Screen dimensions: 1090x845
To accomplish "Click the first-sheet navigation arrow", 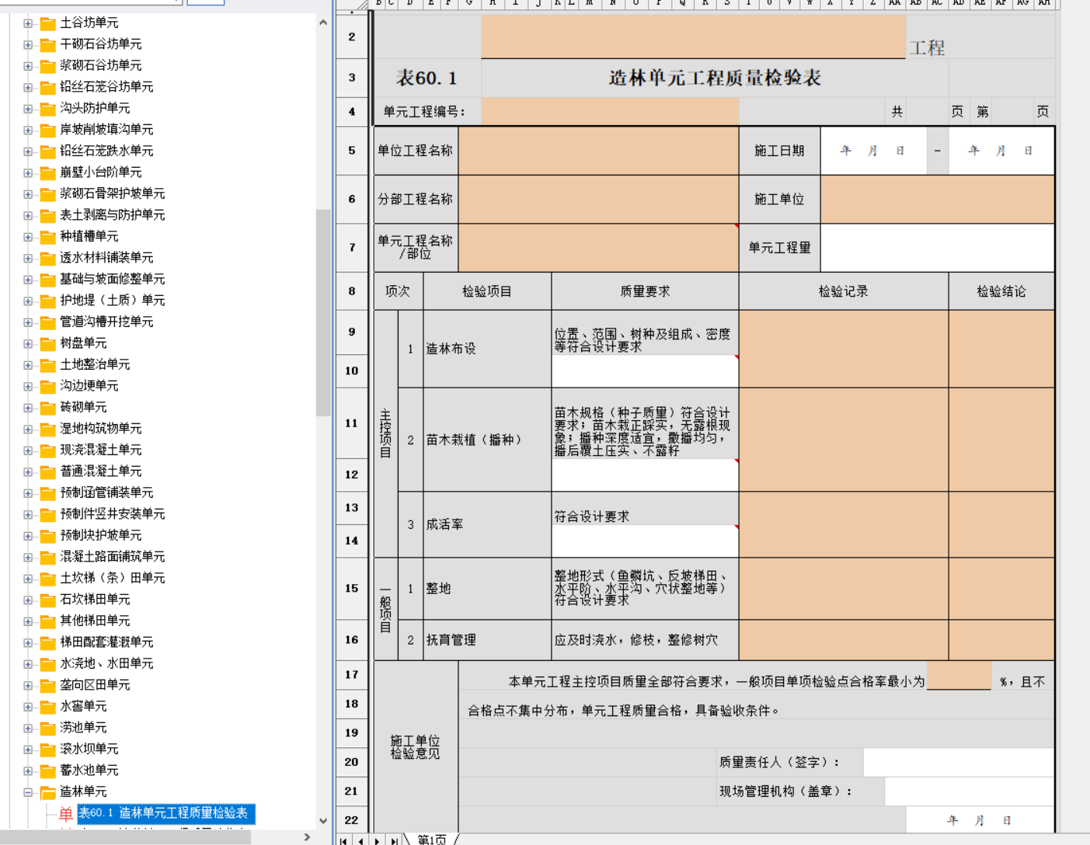I will tap(344, 840).
